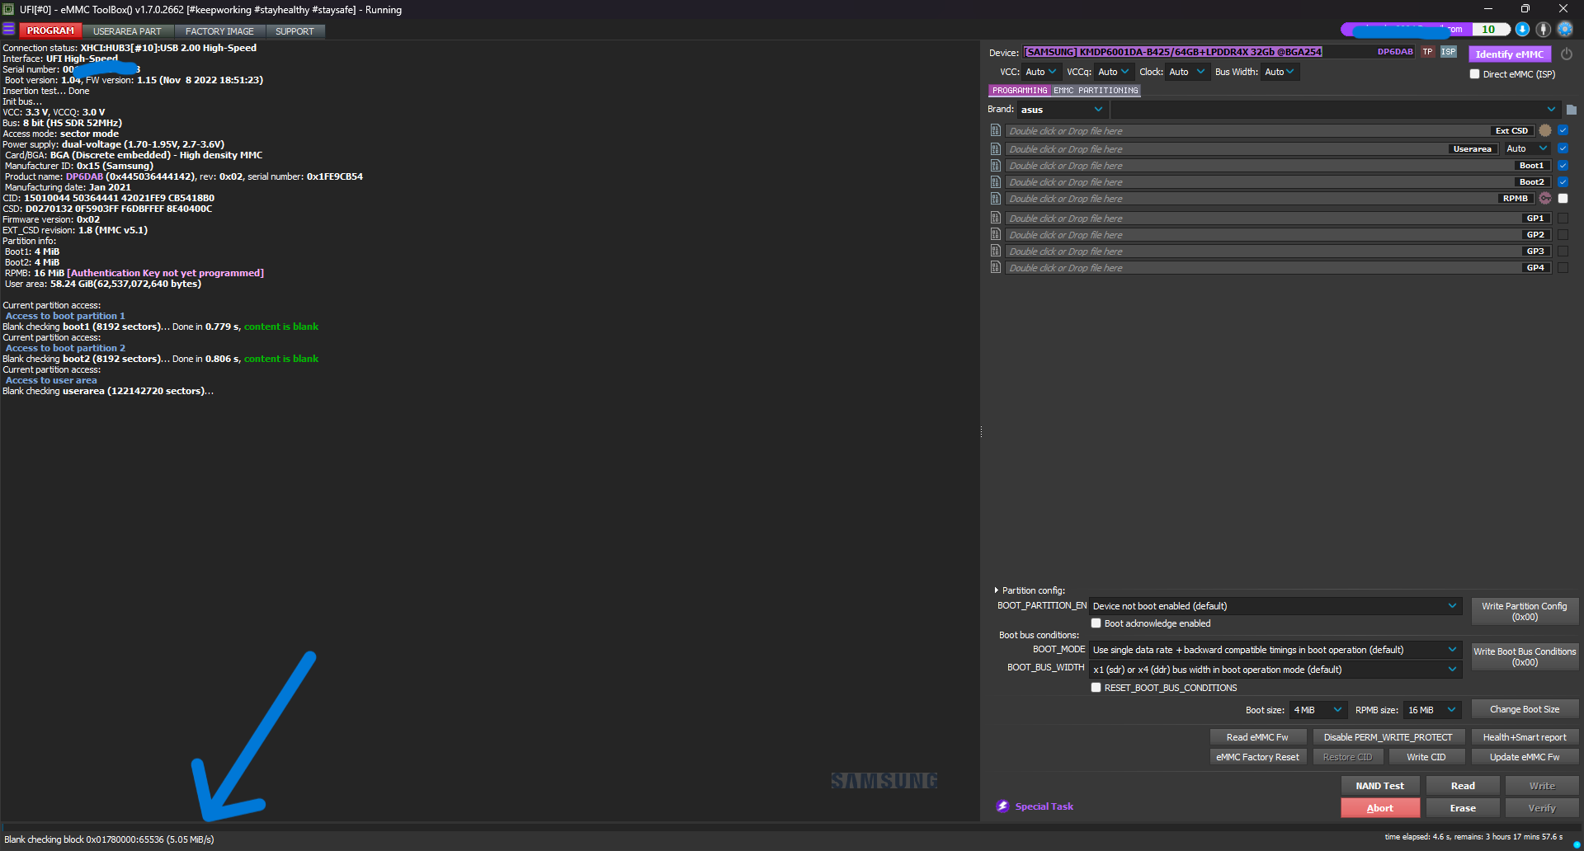1584x851 pixels.
Task: Collapse the Partition config section
Action: point(997,590)
